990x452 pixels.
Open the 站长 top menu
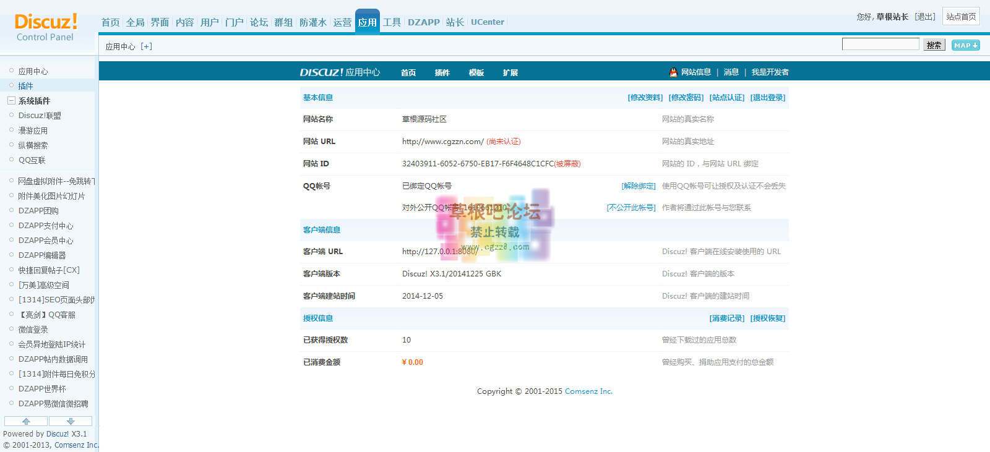pos(455,22)
